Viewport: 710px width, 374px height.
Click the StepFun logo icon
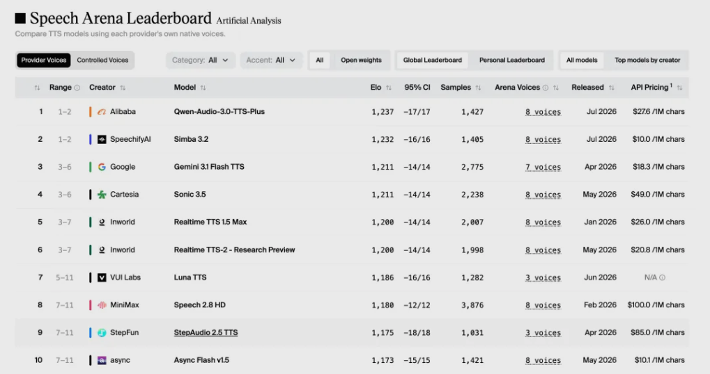[x=102, y=332]
